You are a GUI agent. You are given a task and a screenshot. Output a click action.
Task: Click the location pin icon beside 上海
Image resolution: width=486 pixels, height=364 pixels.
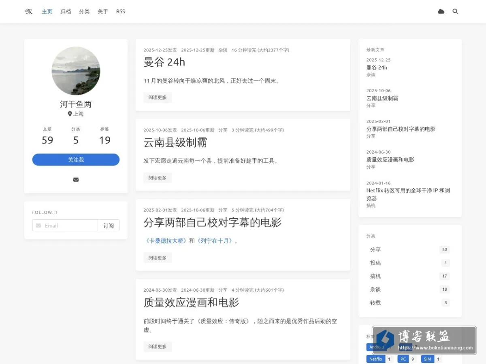click(x=70, y=114)
